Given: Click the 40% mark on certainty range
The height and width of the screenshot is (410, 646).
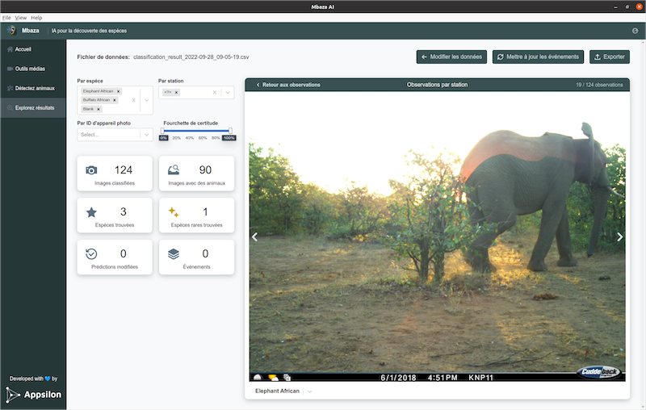Looking at the screenshot, I should point(190,138).
